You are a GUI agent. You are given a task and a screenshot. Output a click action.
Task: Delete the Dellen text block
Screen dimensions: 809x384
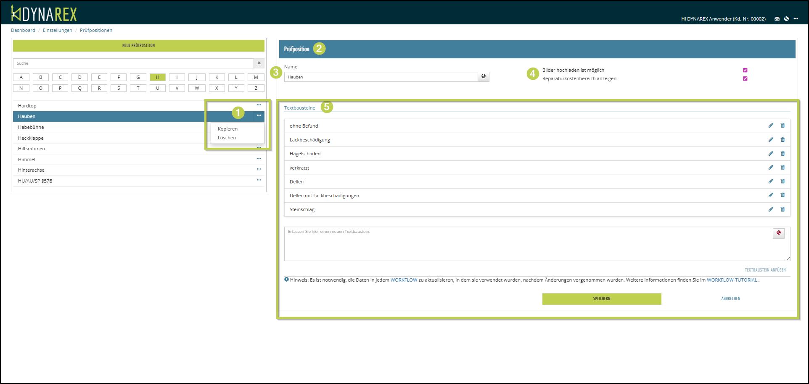click(x=783, y=181)
